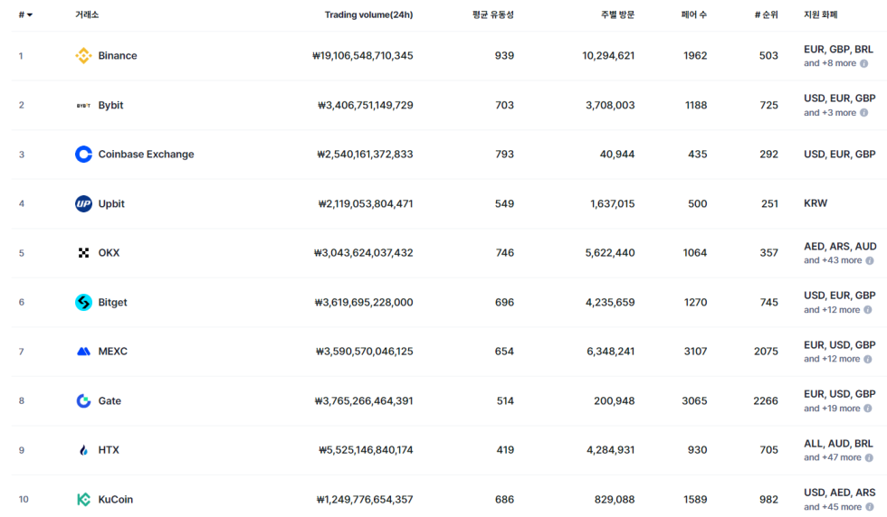
Task: Click the Upbit logo icon
Action: (83, 204)
